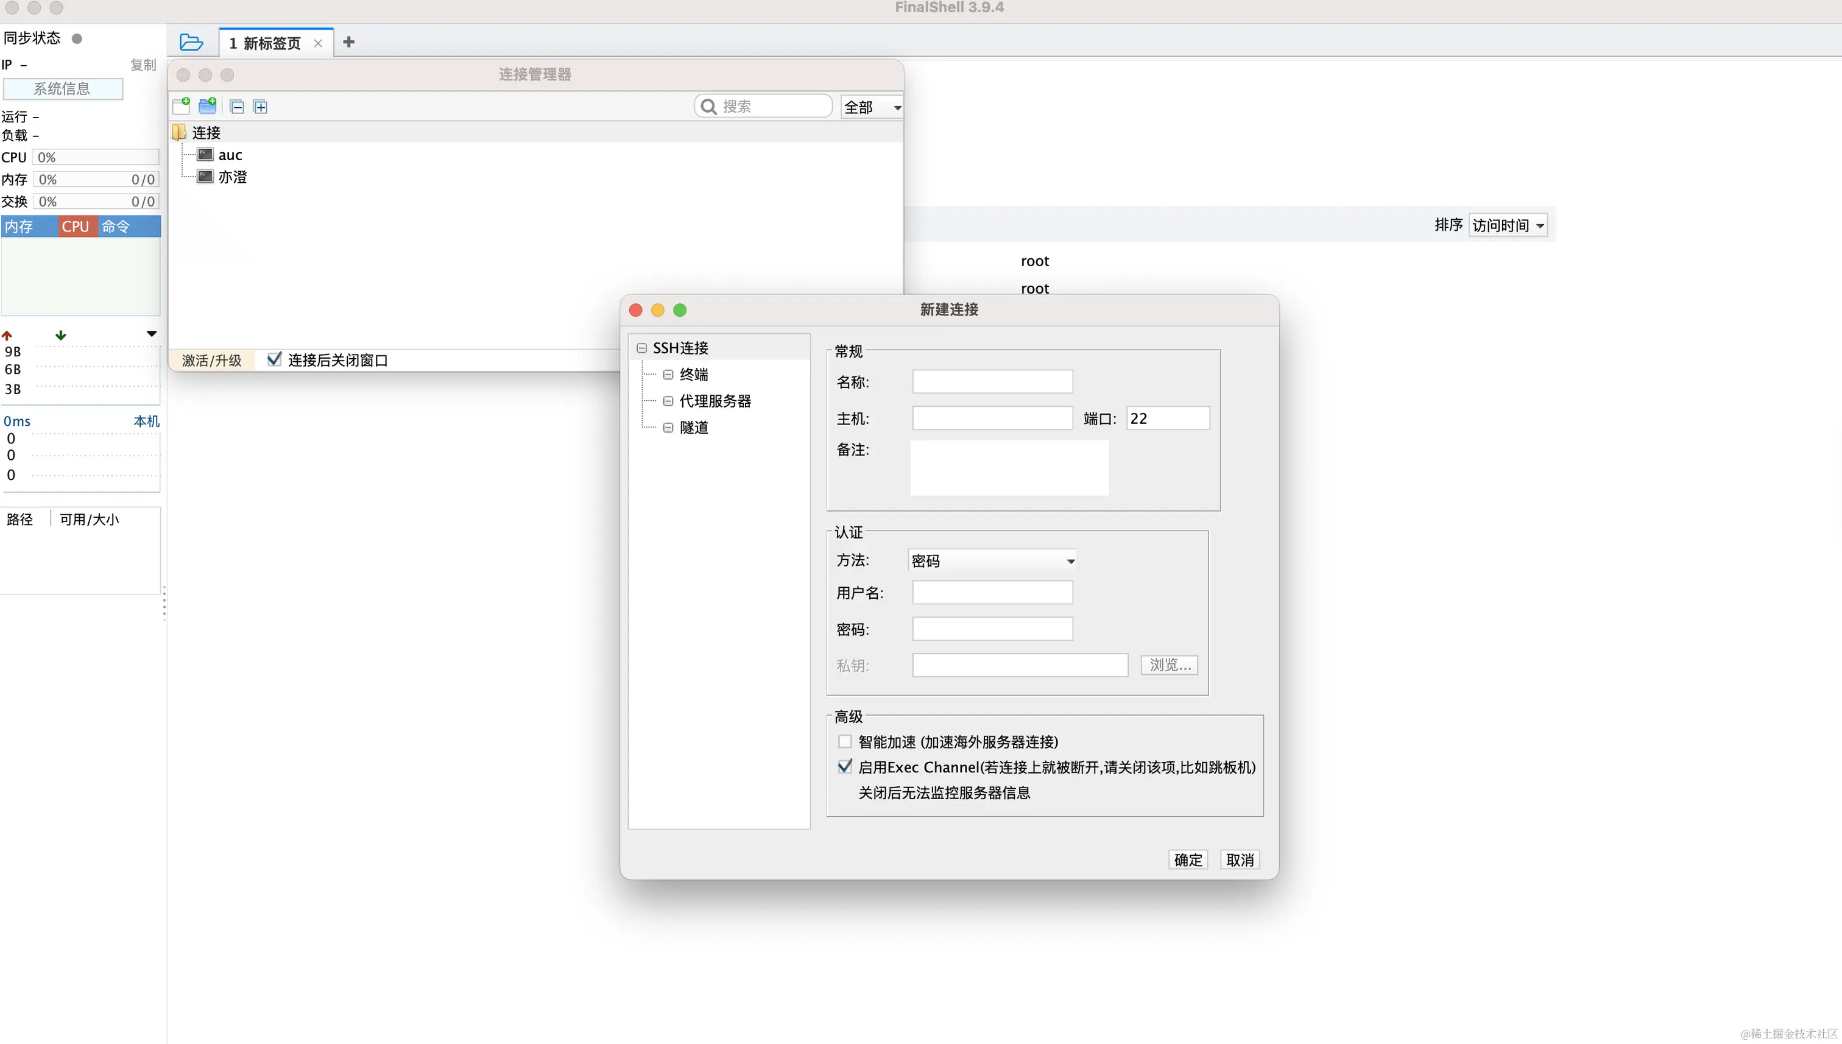1842x1044 pixels.
Task: Click the 激活/升级 button
Action: point(211,360)
